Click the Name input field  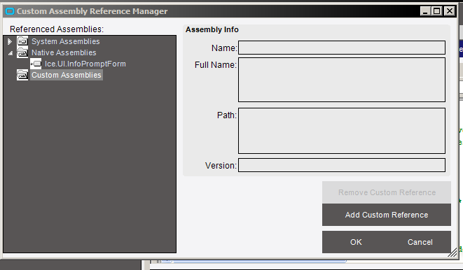click(342, 48)
